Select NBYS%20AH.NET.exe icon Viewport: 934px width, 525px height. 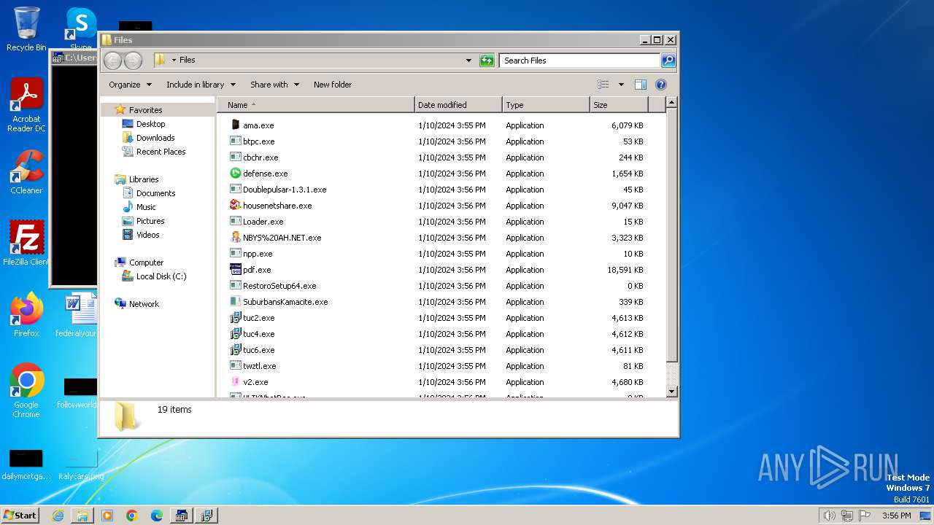pyautogui.click(x=235, y=238)
